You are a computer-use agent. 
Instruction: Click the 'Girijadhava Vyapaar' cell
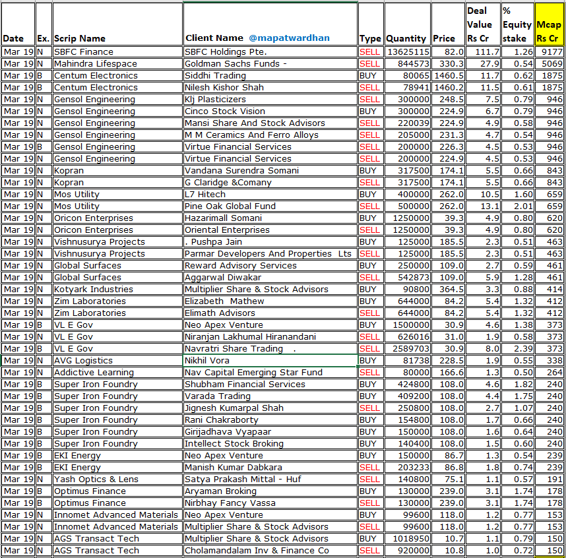click(270, 432)
